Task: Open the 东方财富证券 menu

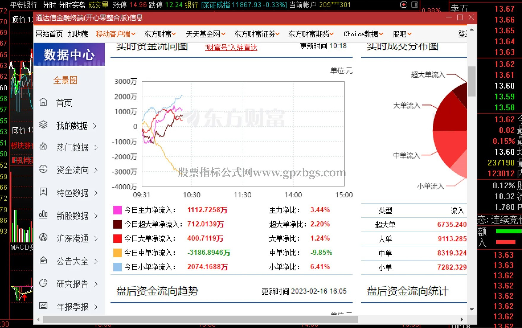Action: 257,34
